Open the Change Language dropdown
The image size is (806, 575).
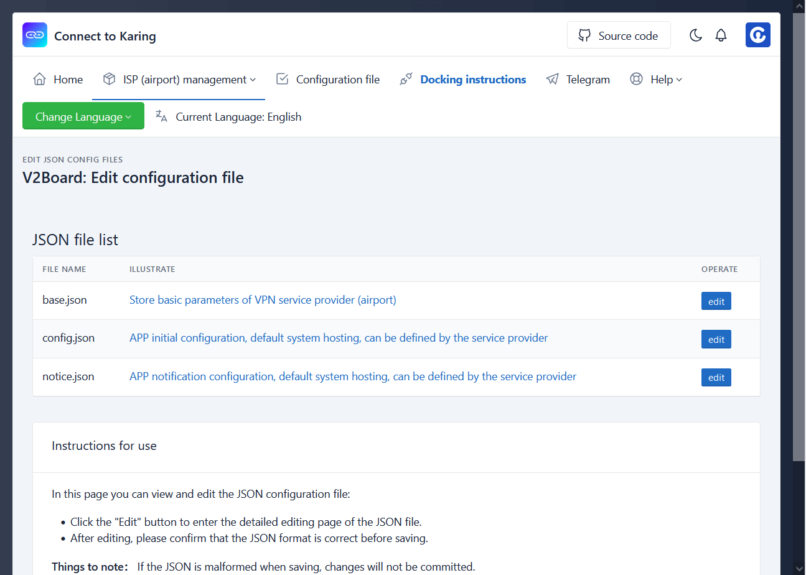coord(83,116)
